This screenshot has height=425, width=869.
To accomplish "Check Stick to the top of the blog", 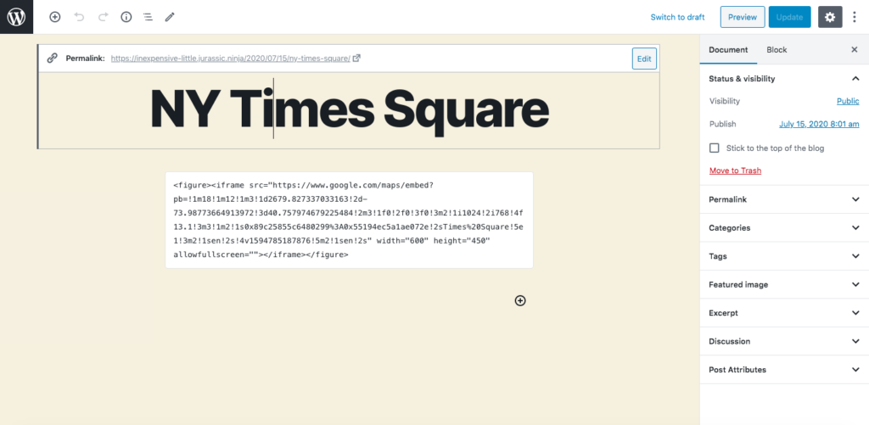I will [x=715, y=148].
